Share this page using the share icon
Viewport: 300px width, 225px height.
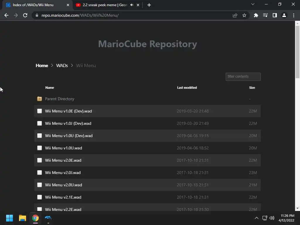(x=235, y=15)
